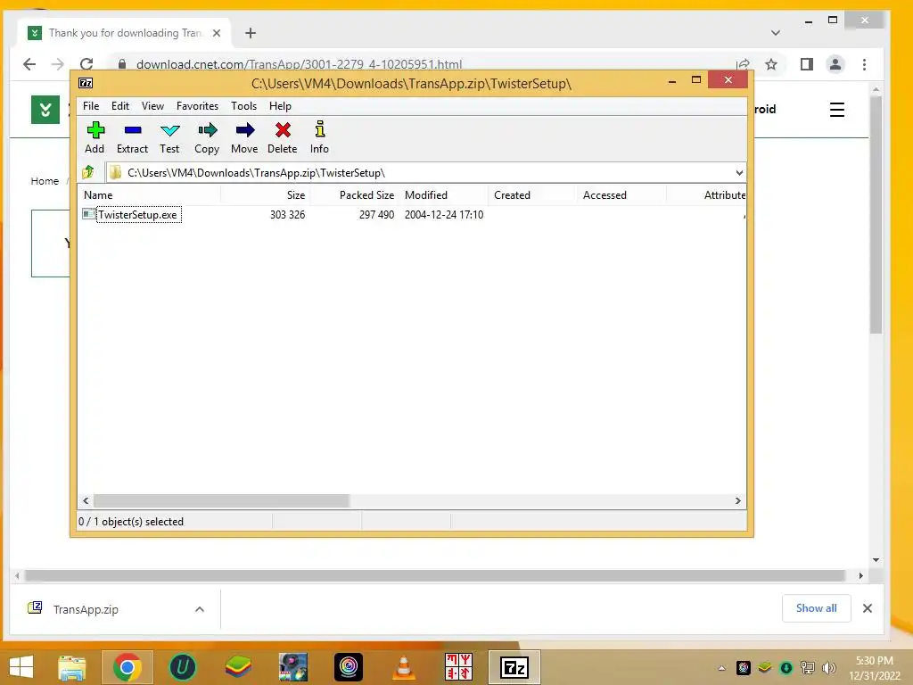The width and height of the screenshot is (913, 685).
Task: Click modified date 2004-12-24 17:10
Action: tap(444, 214)
